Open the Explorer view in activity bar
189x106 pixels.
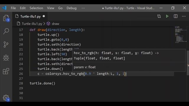pos(6,18)
